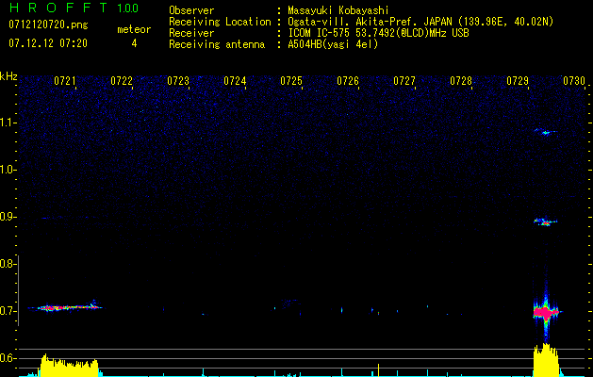Click the 0728 time marker
This screenshot has width=593, height=377.
[x=461, y=80]
